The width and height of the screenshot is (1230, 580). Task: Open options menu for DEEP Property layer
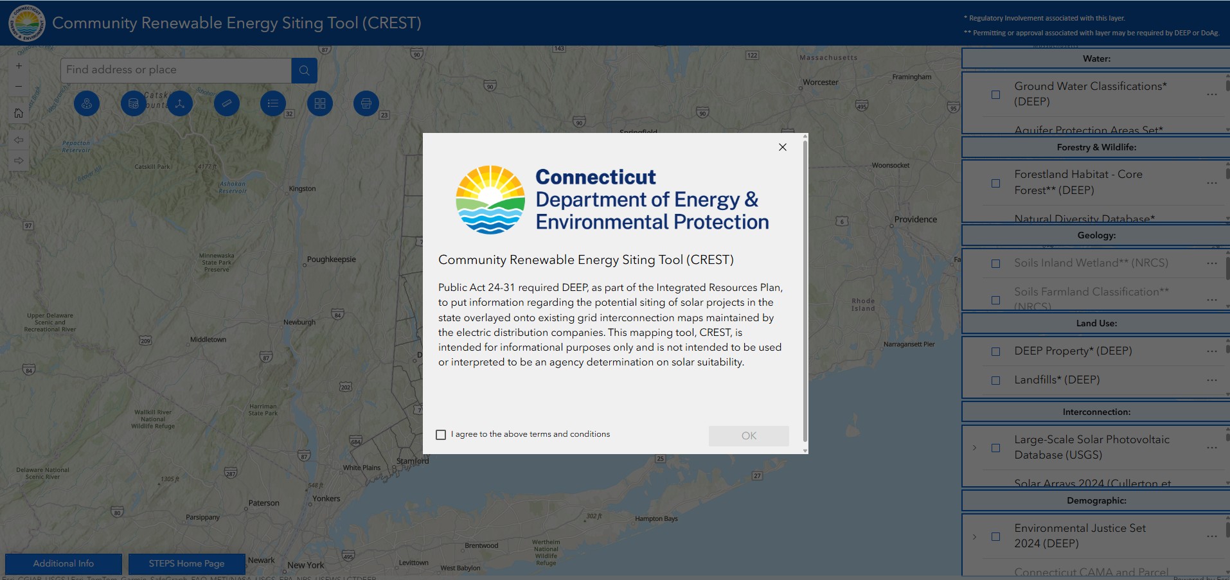pos(1211,351)
